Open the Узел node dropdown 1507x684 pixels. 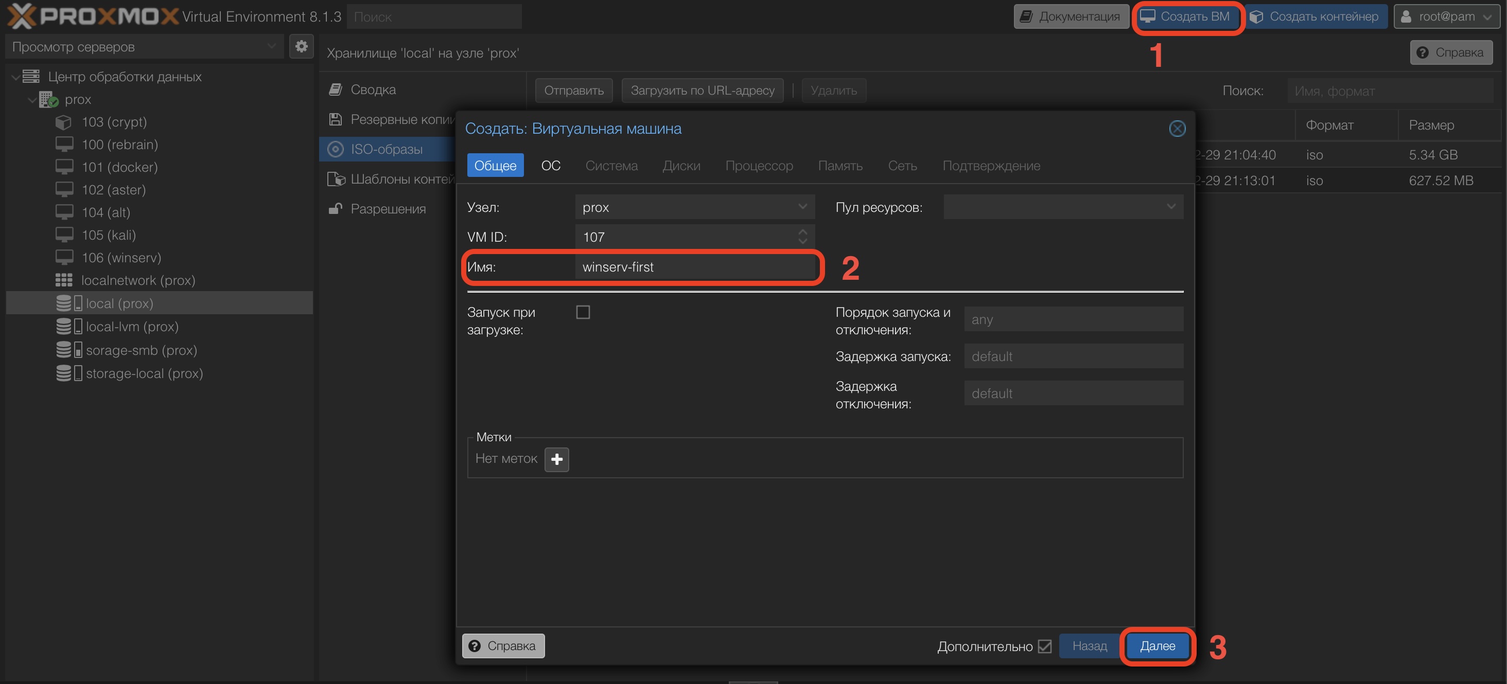[x=802, y=207]
